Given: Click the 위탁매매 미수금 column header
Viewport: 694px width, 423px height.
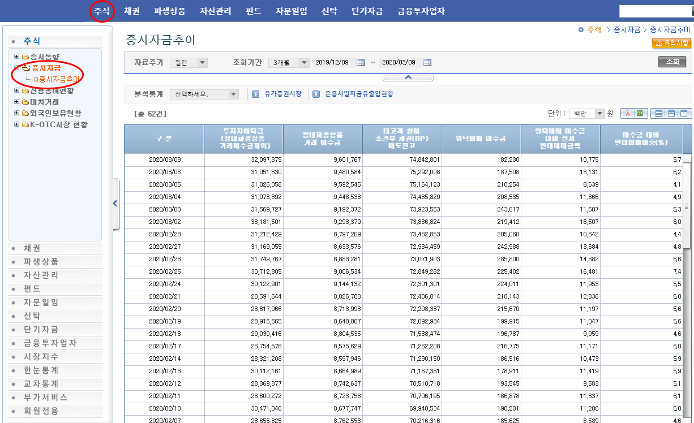Looking at the screenshot, I should pos(481,139).
